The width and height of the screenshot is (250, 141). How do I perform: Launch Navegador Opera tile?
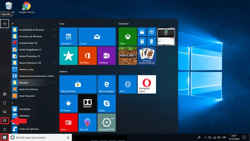(147, 84)
